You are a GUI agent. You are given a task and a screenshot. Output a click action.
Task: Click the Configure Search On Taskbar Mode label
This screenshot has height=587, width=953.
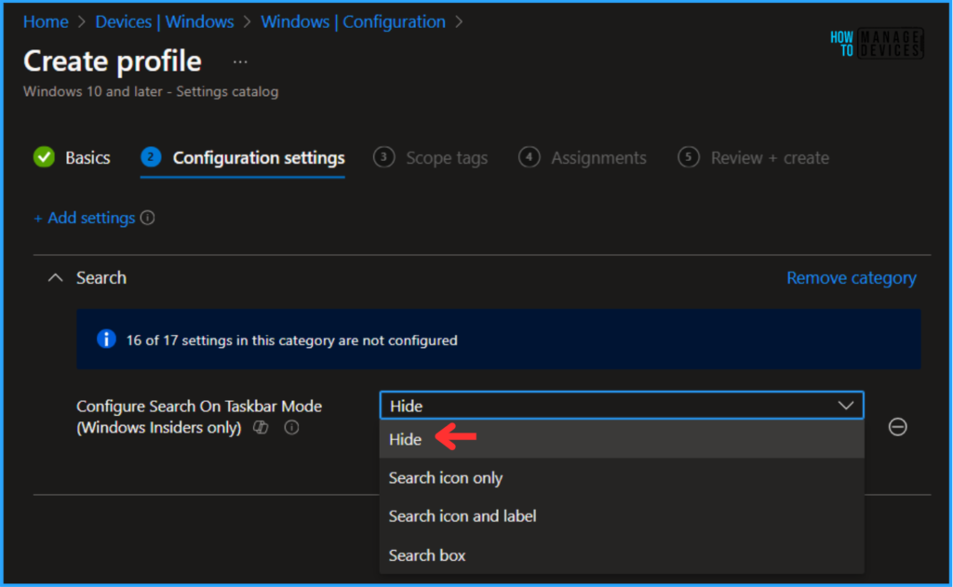point(199,416)
